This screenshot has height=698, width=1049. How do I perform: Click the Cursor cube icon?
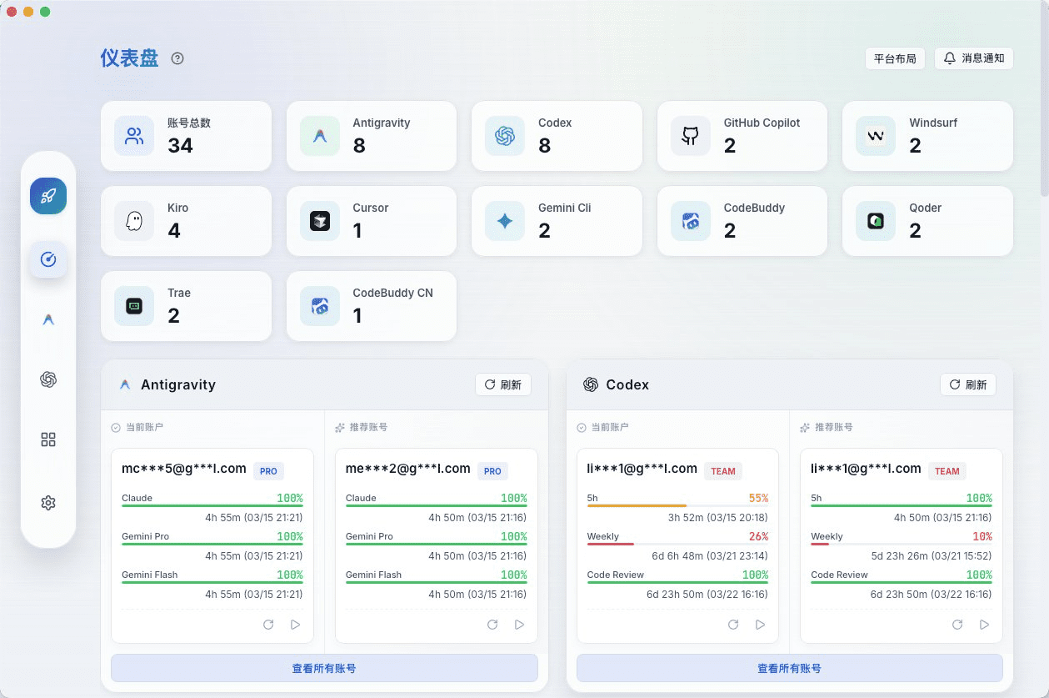tap(320, 221)
